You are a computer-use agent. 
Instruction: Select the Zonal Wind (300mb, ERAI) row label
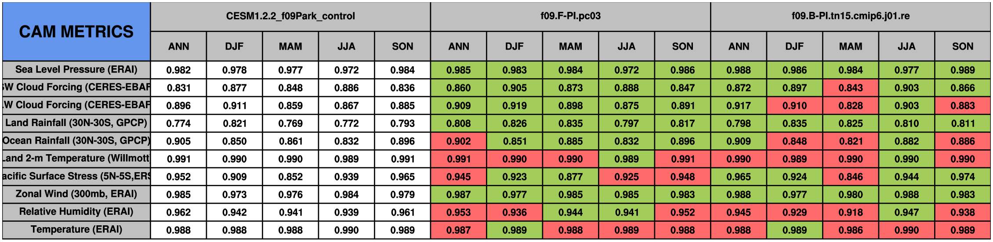pyautogui.click(x=76, y=194)
